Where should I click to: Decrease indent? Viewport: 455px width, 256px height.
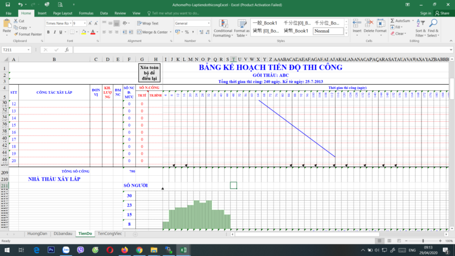point(125,32)
